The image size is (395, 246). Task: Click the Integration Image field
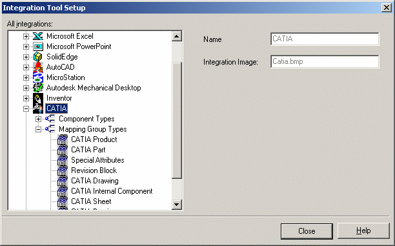pyautogui.click(x=325, y=61)
